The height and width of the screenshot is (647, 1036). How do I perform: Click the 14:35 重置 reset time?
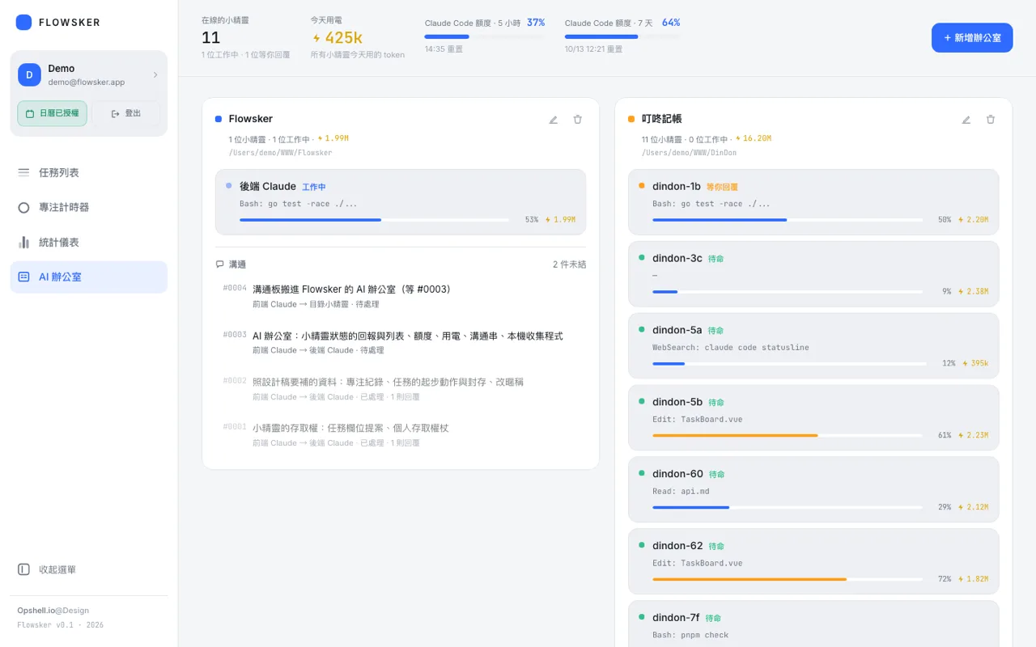coord(444,49)
